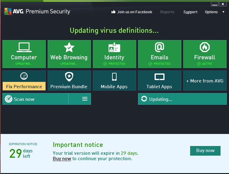Click the Firewall ACTIVE status text
This screenshot has width=229, height=174.
pyautogui.click(x=207, y=64)
